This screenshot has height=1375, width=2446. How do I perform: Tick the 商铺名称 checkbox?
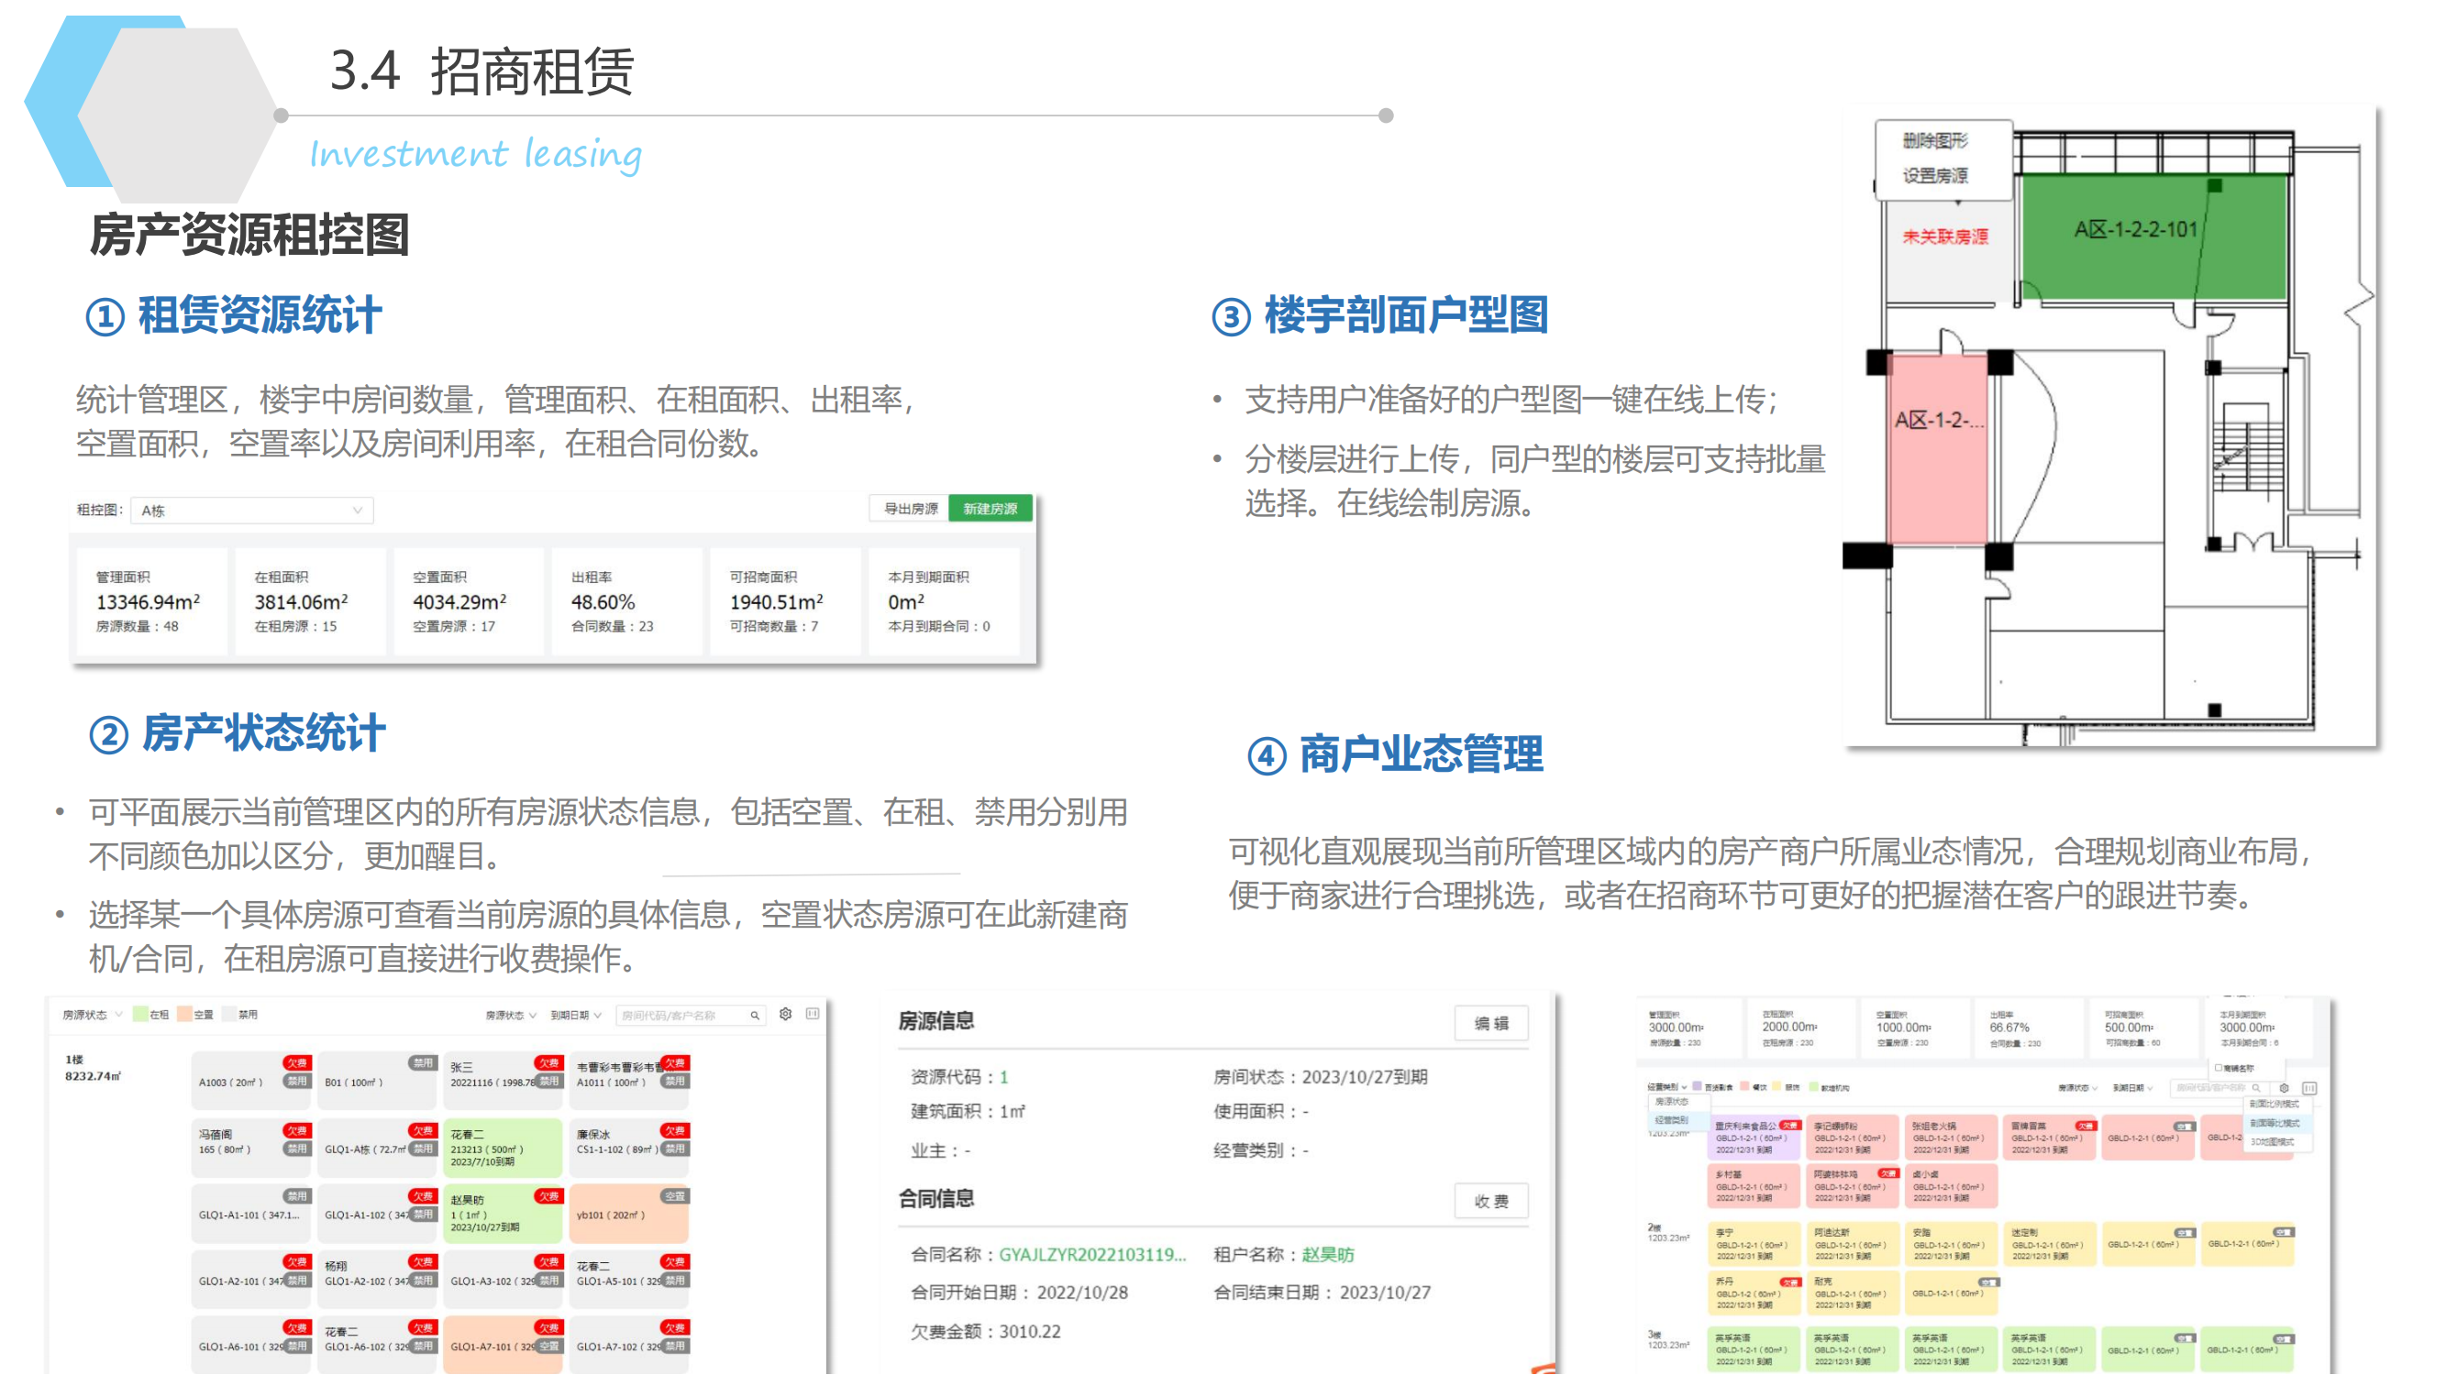tap(2219, 1068)
